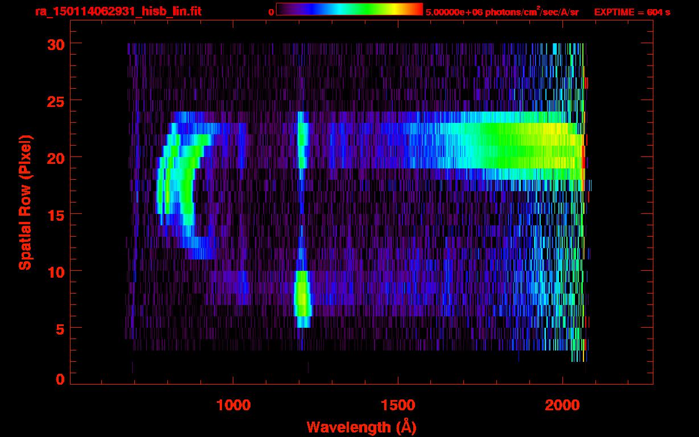Click the EXPTIME = 604 s text
The width and height of the screenshot is (699, 437).
pyautogui.click(x=632, y=12)
